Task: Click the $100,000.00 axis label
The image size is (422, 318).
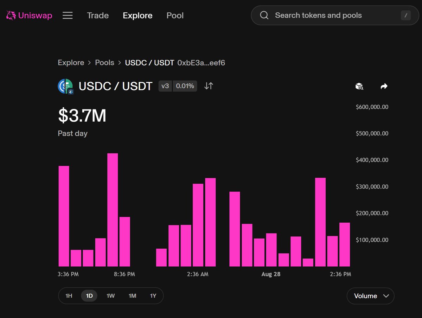Action: [372, 240]
